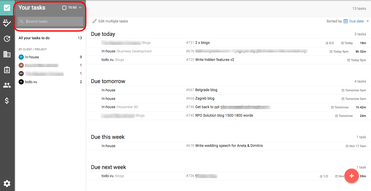This screenshot has width=371, height=191.
Task: Click the Due this week section heading
Action: (108, 137)
